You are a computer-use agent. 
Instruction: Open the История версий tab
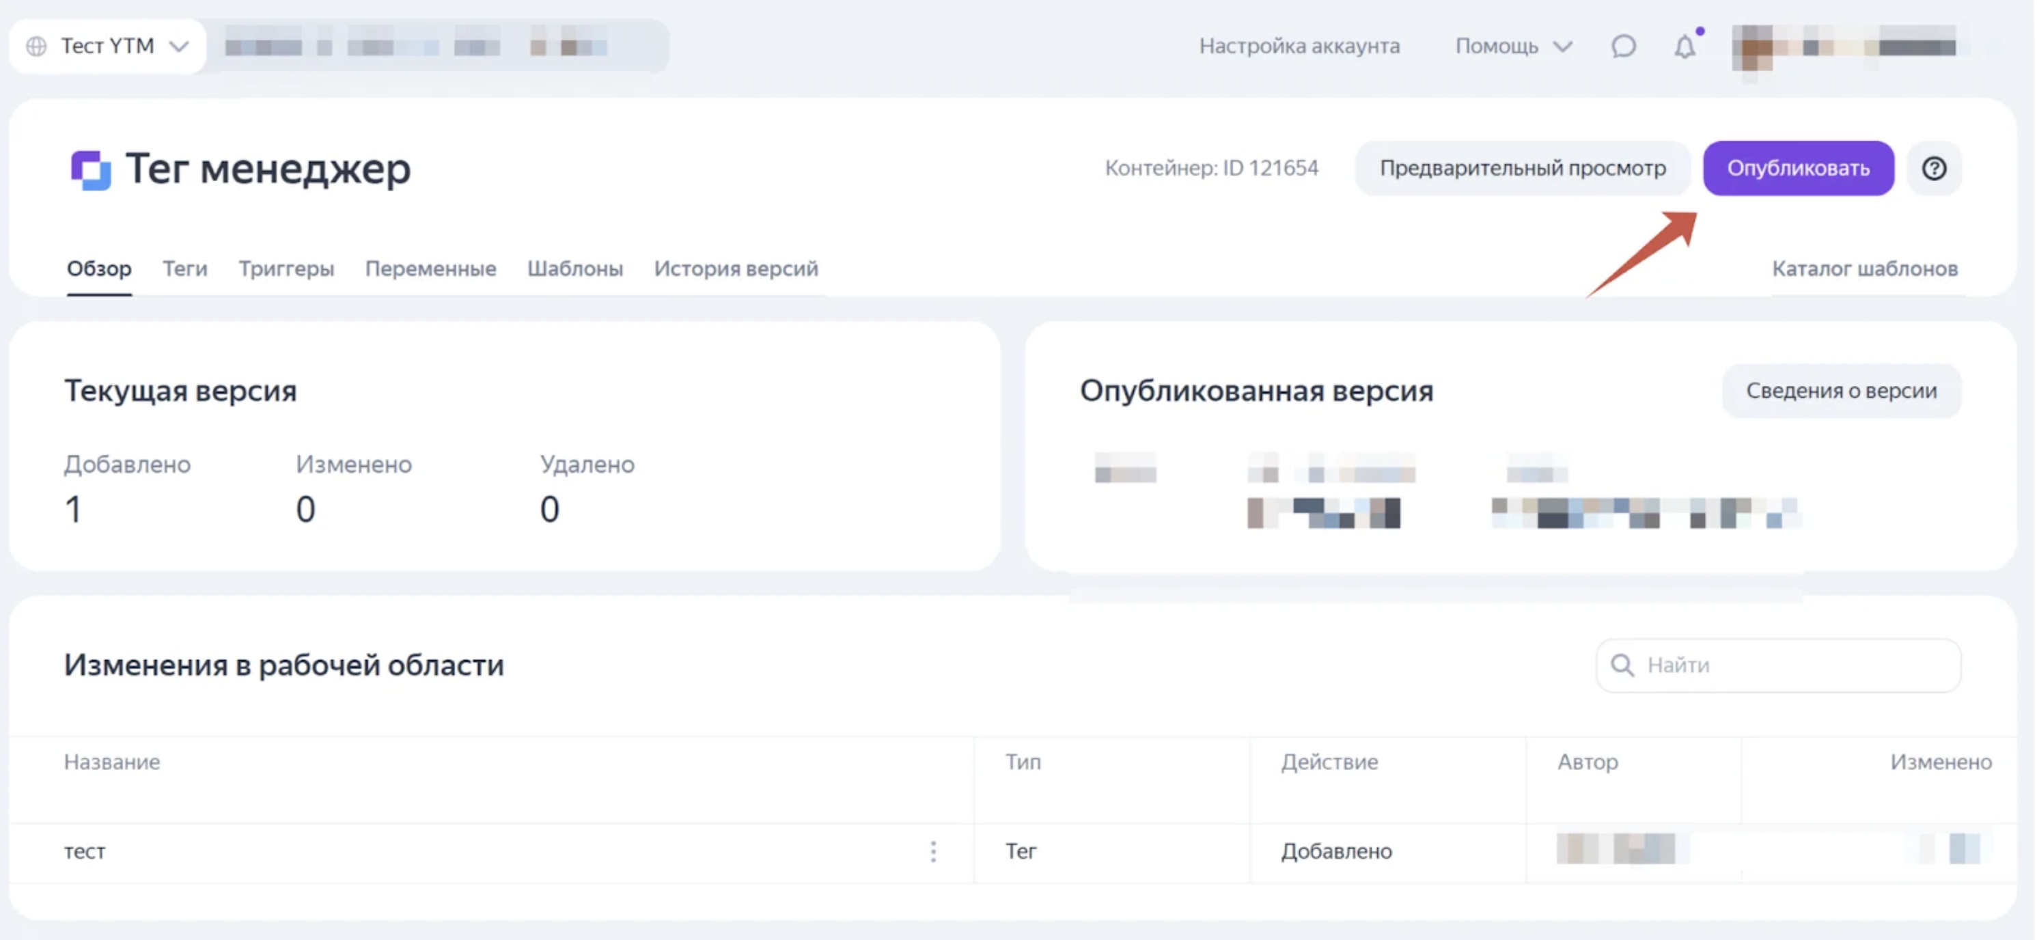pyautogui.click(x=736, y=268)
